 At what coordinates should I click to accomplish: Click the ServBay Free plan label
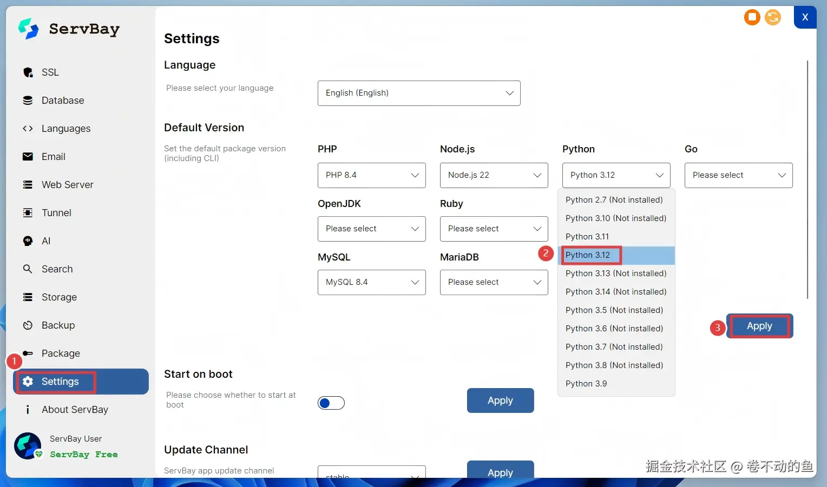click(84, 455)
